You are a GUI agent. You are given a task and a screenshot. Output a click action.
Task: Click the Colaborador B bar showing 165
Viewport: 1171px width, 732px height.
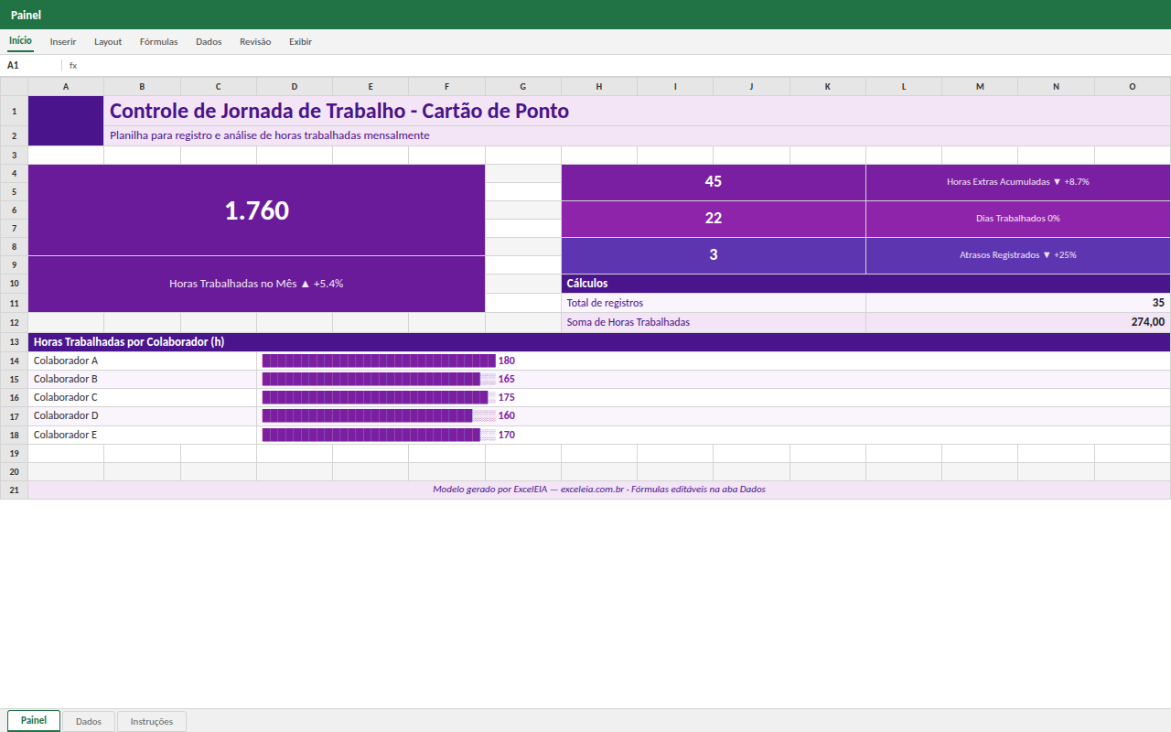(714, 379)
